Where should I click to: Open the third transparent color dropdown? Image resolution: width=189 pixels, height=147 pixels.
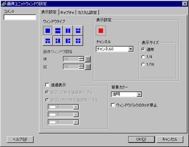[76, 122]
